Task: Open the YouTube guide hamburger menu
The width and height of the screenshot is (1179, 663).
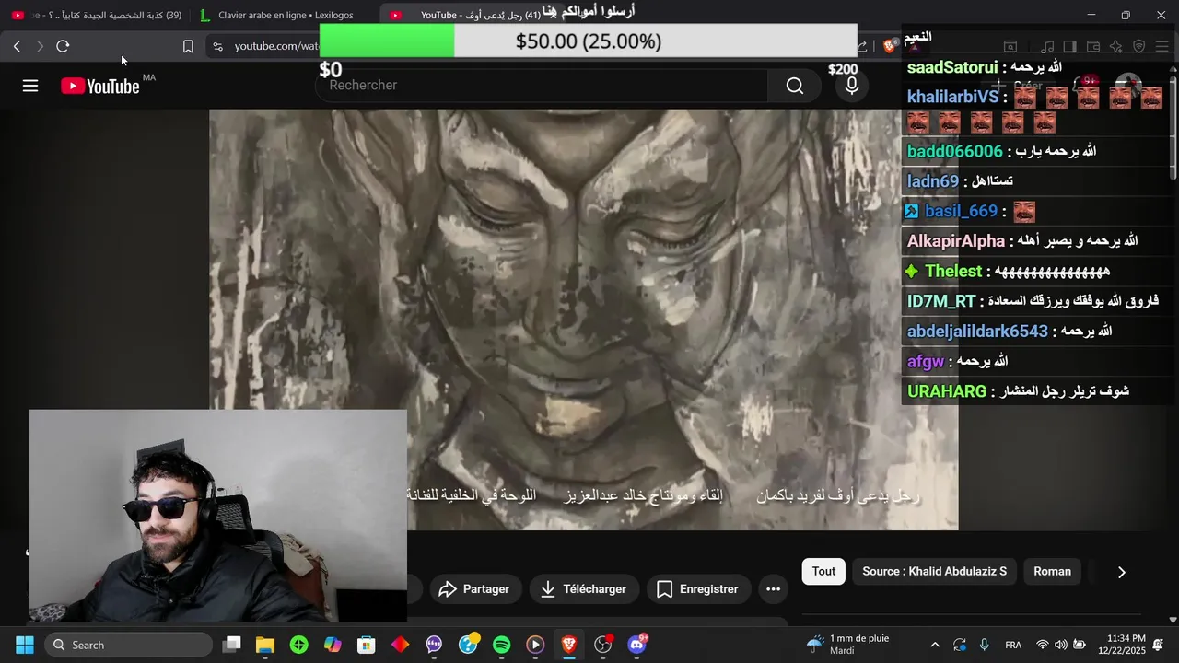Action: [30, 86]
